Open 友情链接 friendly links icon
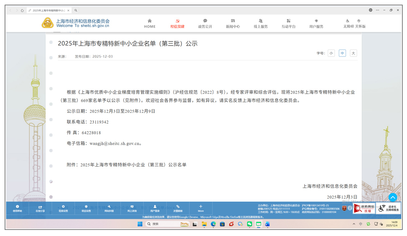 178,208
